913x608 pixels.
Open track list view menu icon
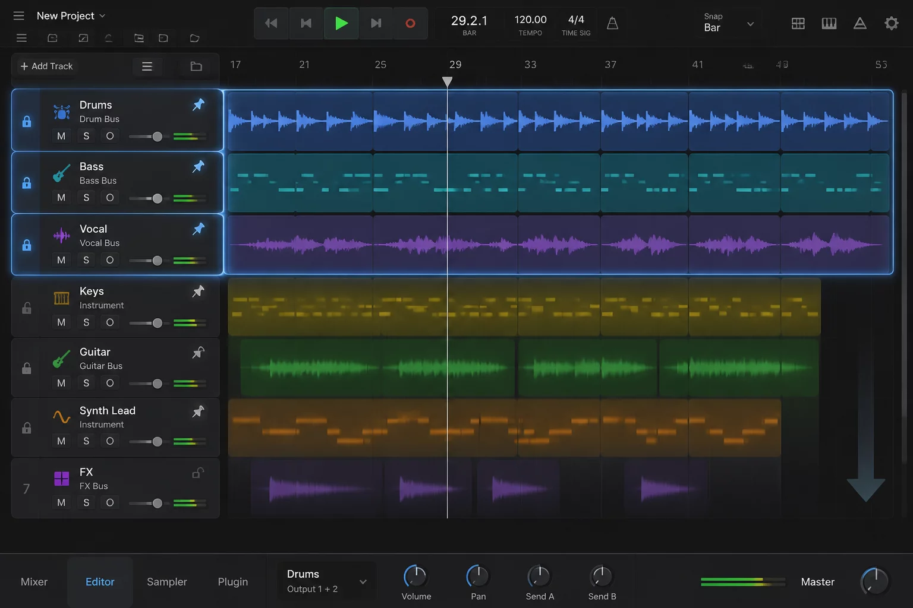(x=147, y=66)
